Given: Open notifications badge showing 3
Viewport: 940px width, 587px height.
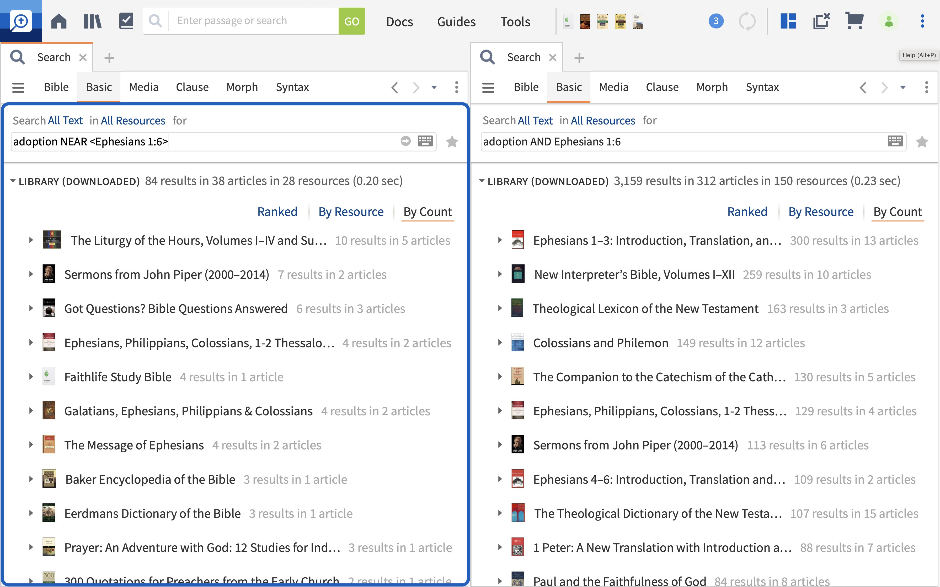Looking at the screenshot, I should tap(716, 21).
